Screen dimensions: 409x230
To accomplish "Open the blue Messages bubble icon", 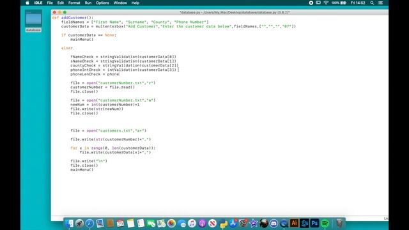I will (x=181, y=223).
